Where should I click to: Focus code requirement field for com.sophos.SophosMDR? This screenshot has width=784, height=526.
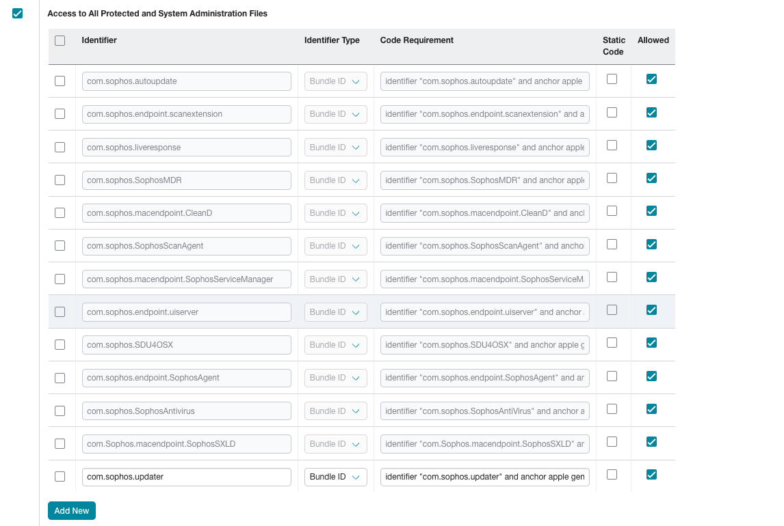[x=484, y=180]
